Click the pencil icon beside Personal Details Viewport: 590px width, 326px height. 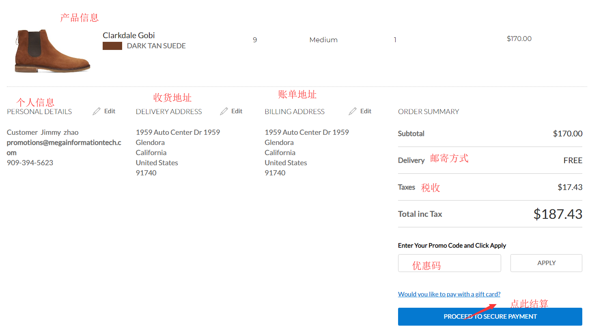(97, 111)
